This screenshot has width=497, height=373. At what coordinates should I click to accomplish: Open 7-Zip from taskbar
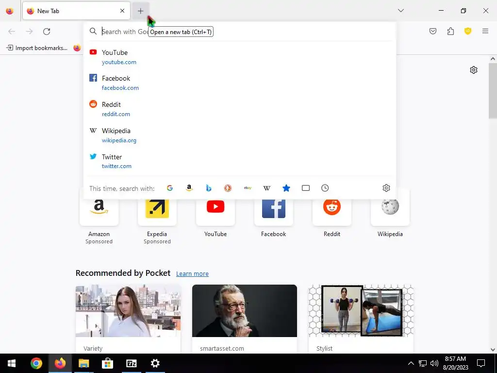(131, 363)
